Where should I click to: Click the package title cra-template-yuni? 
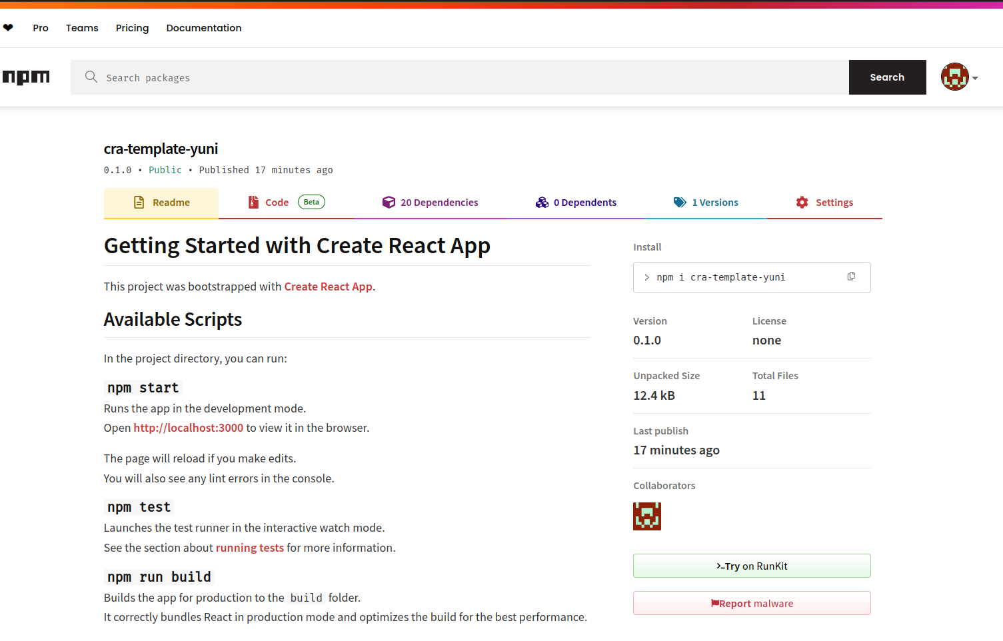click(161, 149)
